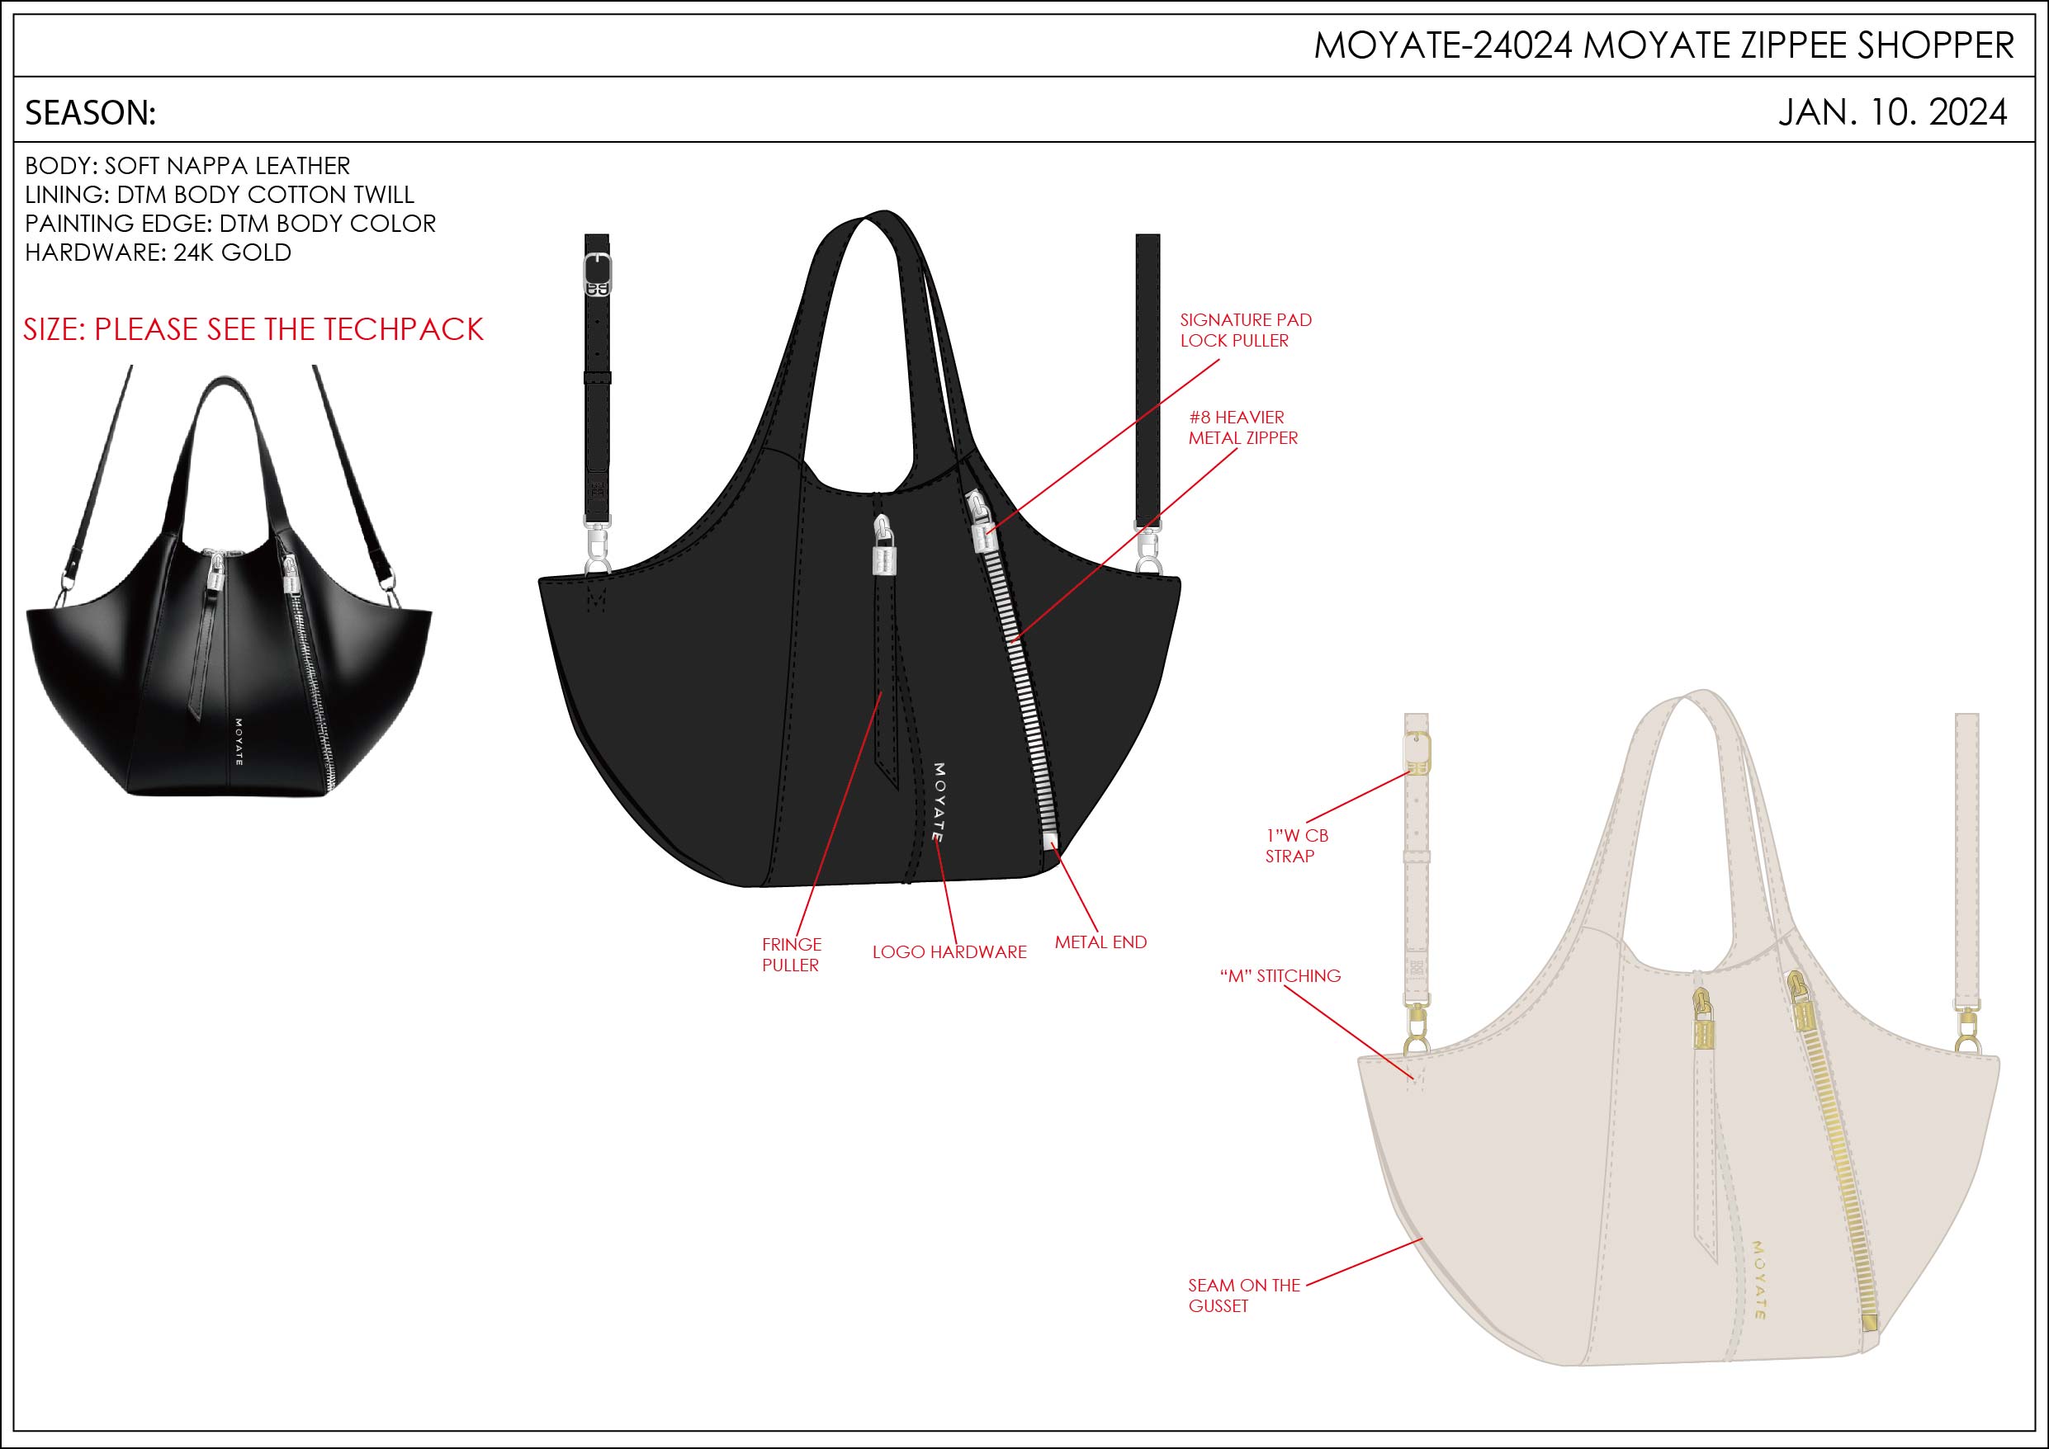Click the "M" stitching on black sketch corner

point(594,601)
